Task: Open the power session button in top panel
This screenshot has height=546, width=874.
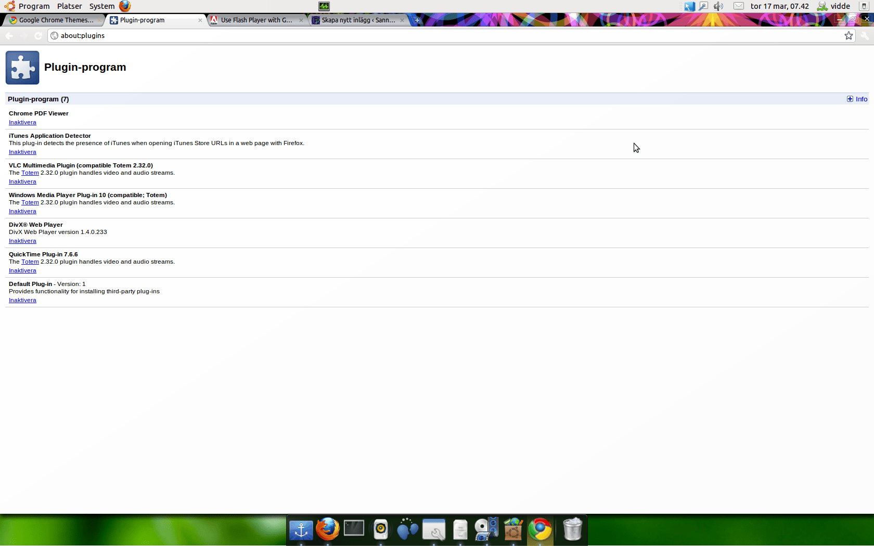Action: pyautogui.click(x=864, y=6)
